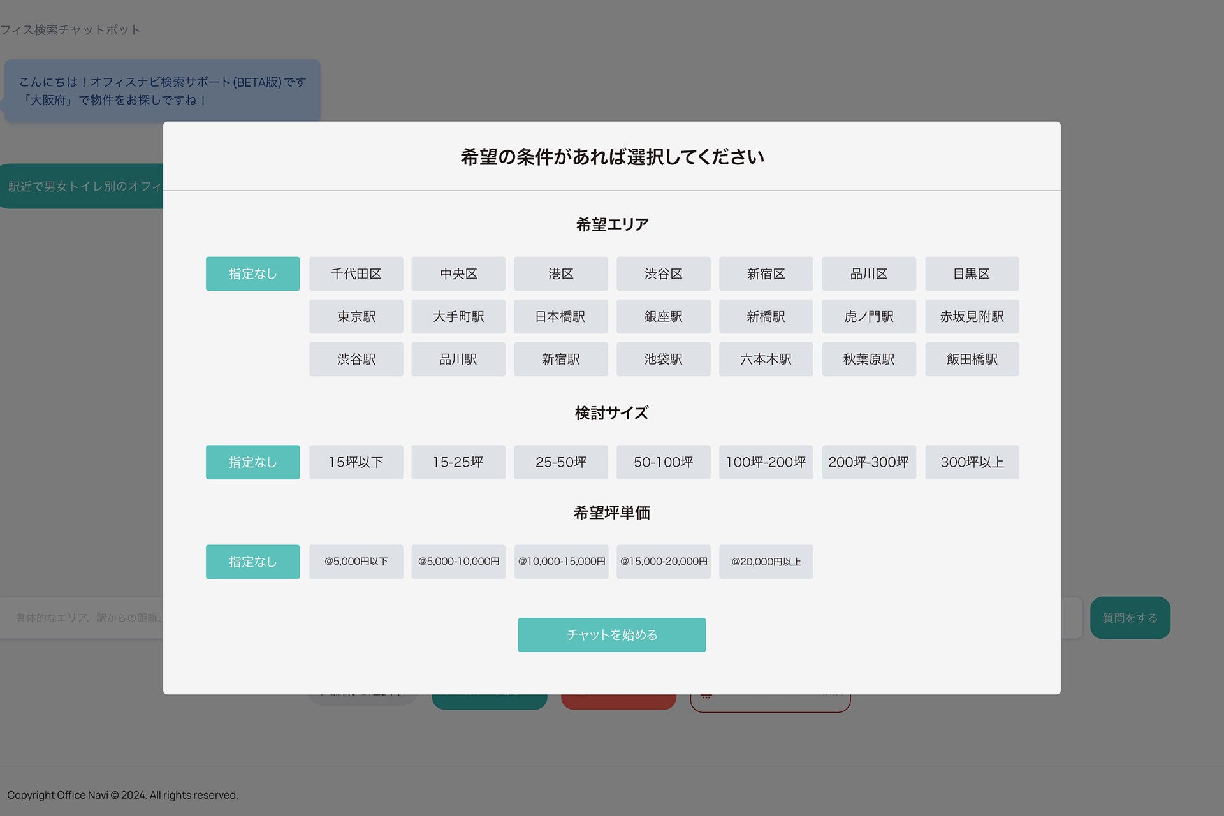
Task: Click 質問をする button
Action: [1130, 618]
